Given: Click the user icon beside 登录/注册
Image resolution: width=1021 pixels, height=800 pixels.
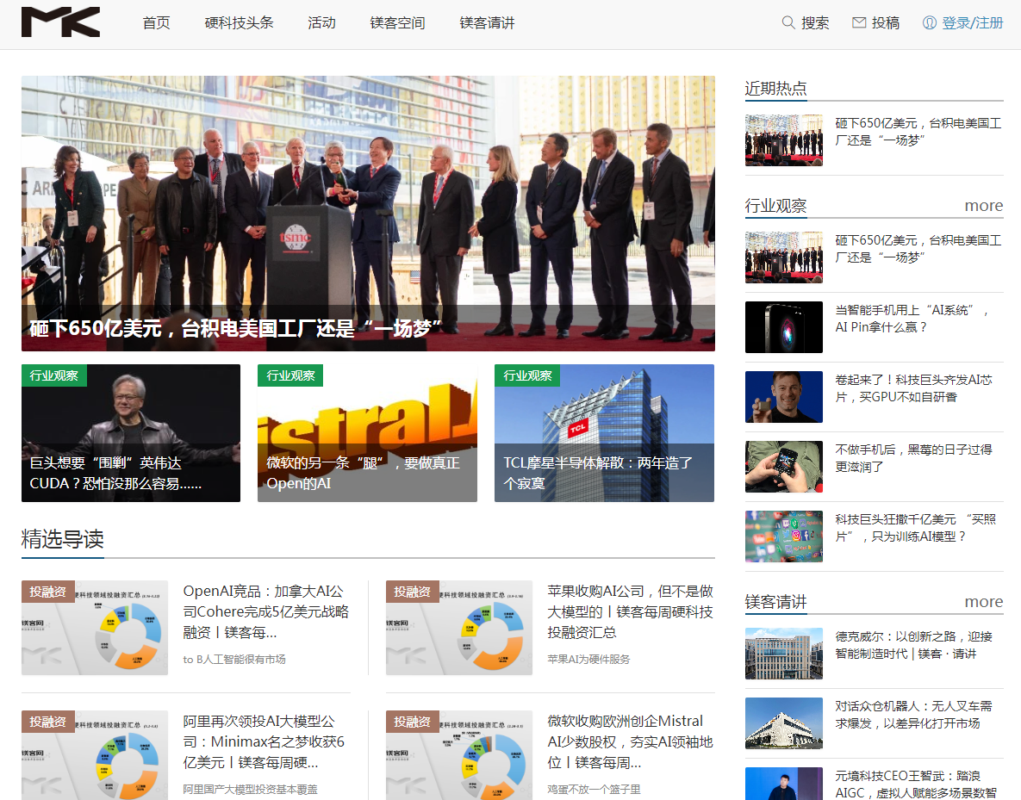Looking at the screenshot, I should [929, 22].
